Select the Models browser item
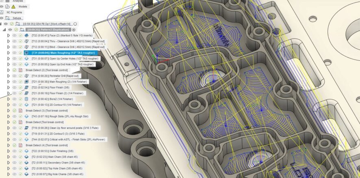 tap(23, 6)
